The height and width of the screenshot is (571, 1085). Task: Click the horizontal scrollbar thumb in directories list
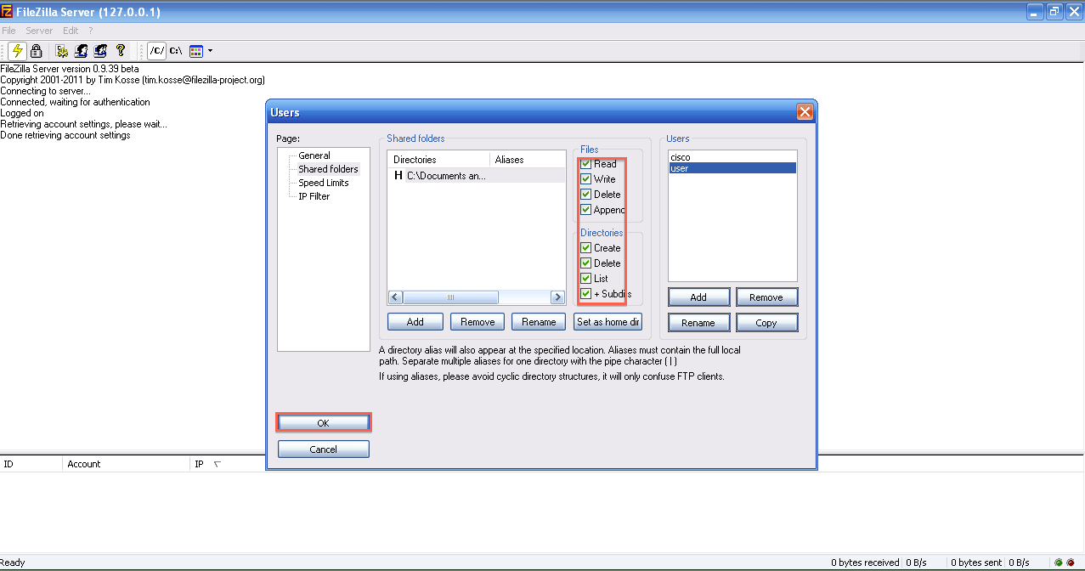tap(450, 297)
